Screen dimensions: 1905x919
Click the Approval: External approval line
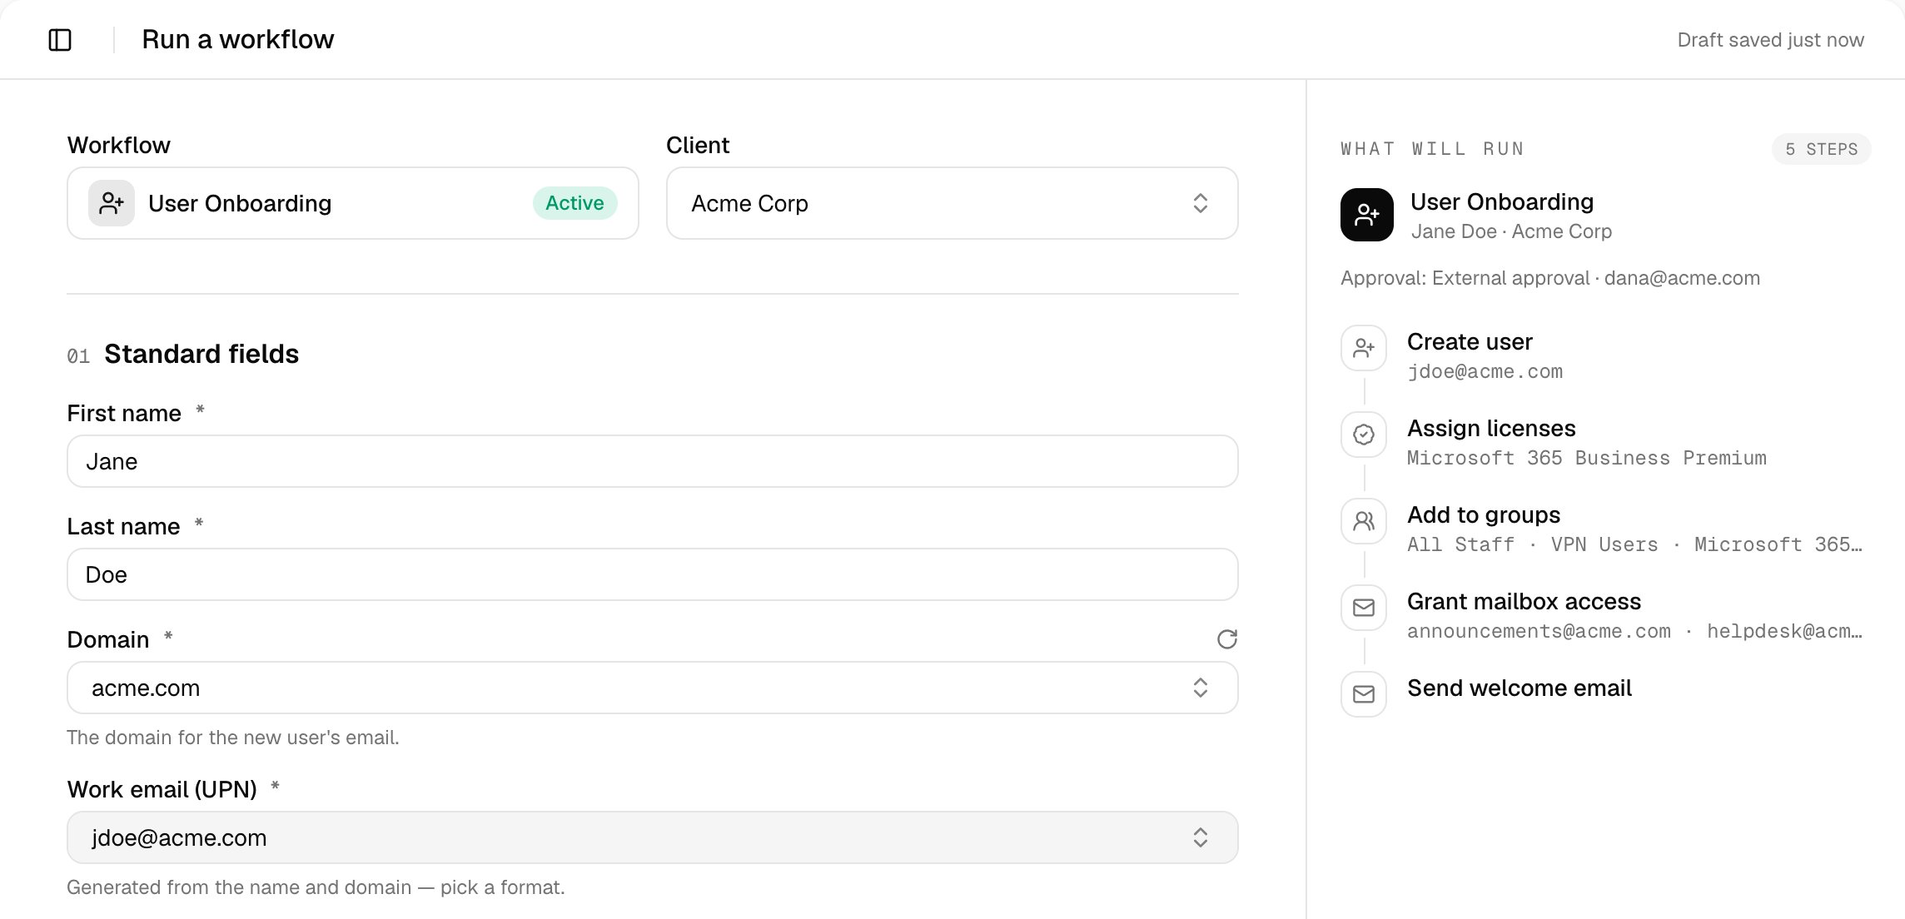click(1550, 278)
